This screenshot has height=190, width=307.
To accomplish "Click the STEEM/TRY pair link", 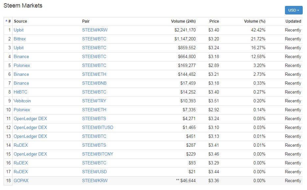I will coord(94,101).
